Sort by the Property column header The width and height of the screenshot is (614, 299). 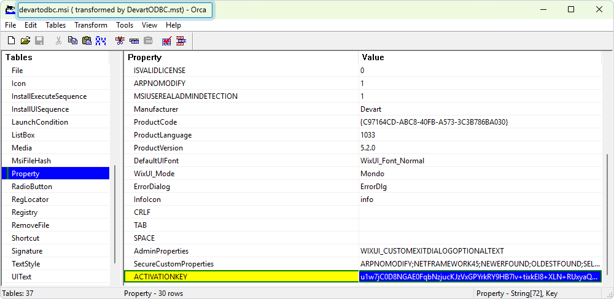click(x=241, y=58)
